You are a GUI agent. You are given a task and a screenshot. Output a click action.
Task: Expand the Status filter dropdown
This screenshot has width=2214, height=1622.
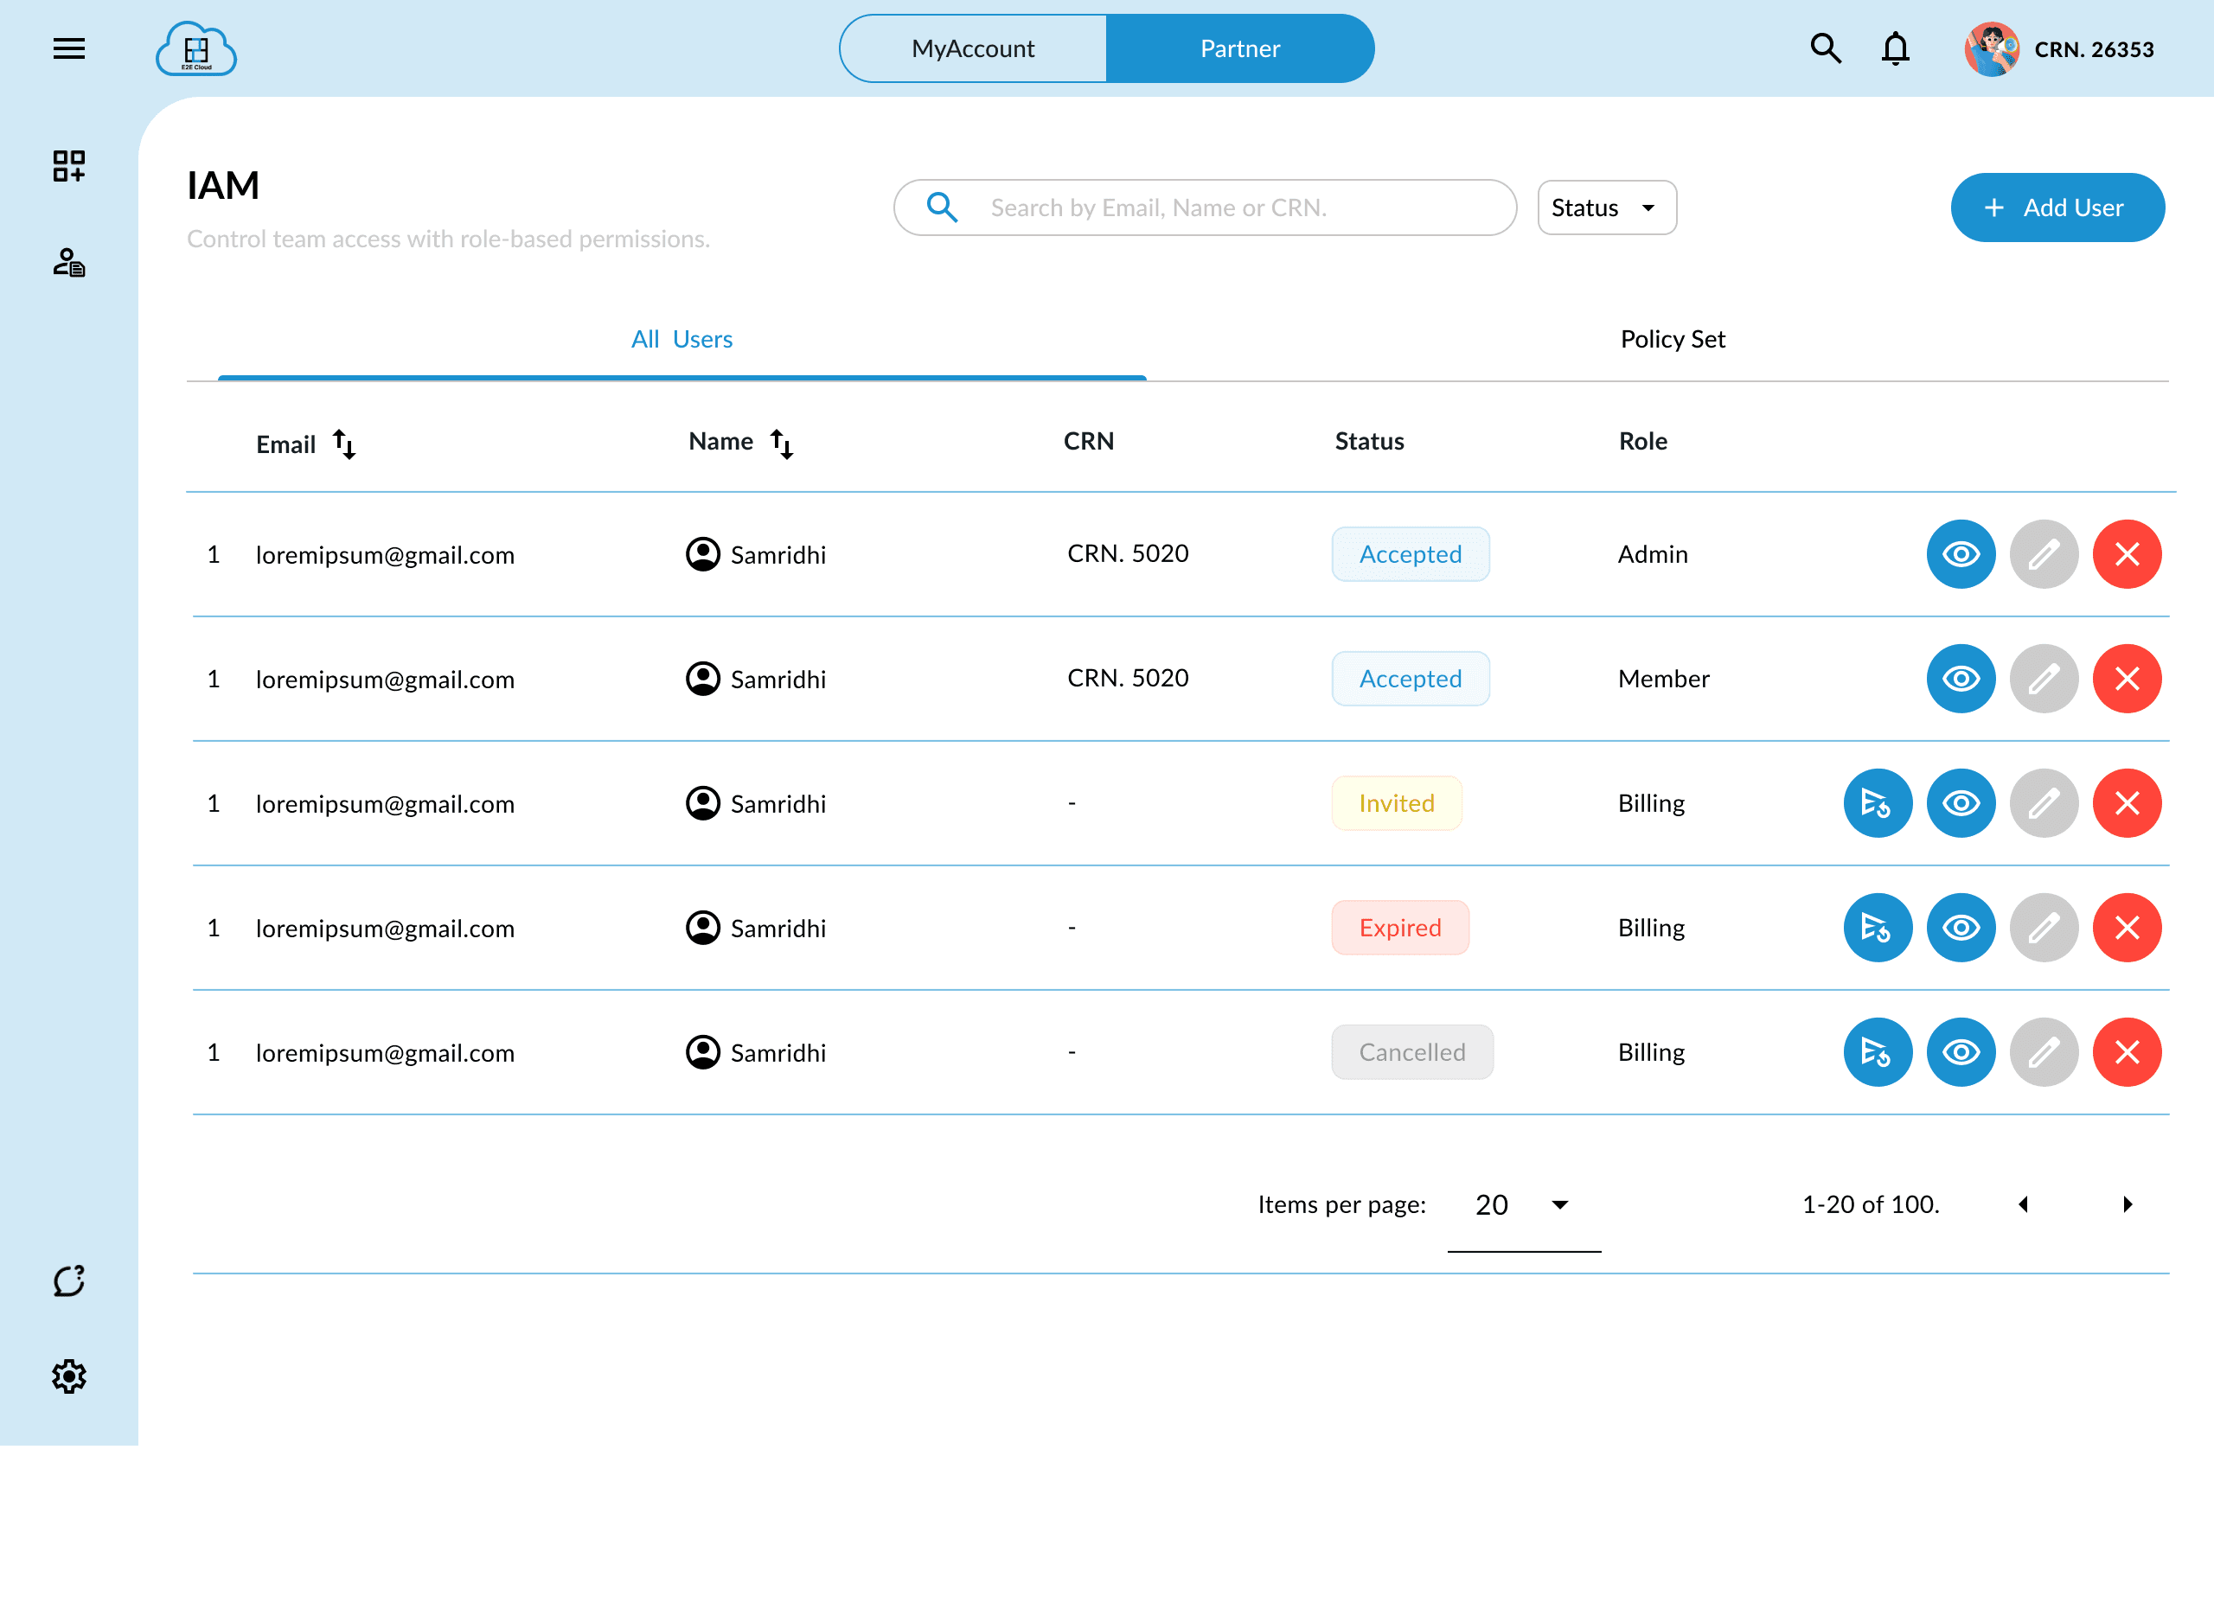[1606, 208]
